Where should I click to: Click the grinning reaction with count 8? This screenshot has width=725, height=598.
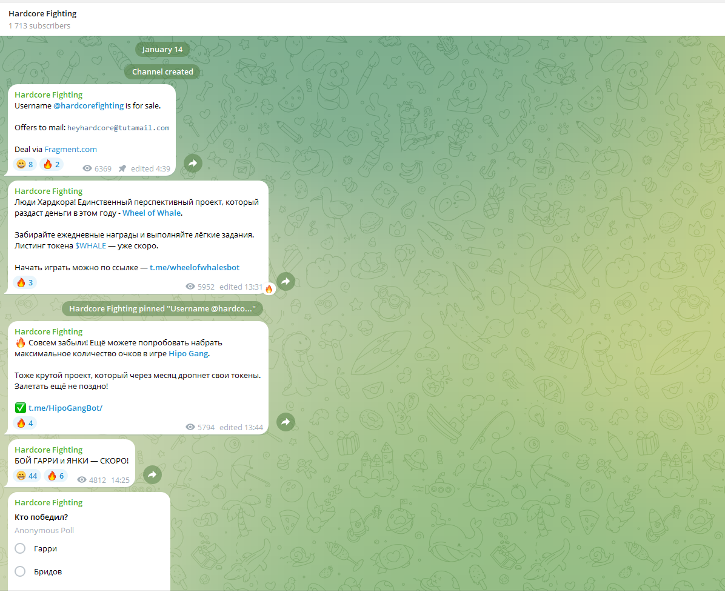coord(25,164)
